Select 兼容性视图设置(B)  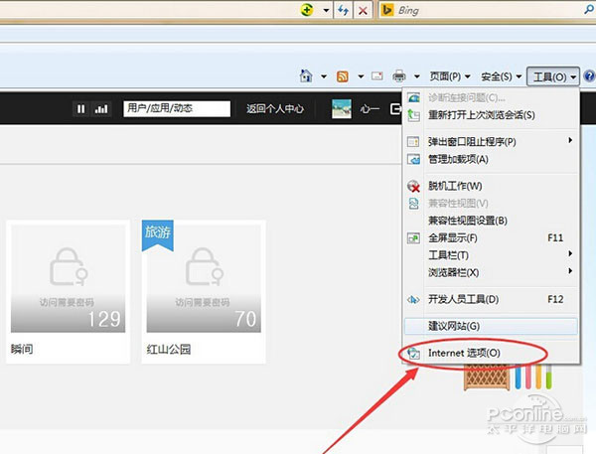[x=491, y=221]
